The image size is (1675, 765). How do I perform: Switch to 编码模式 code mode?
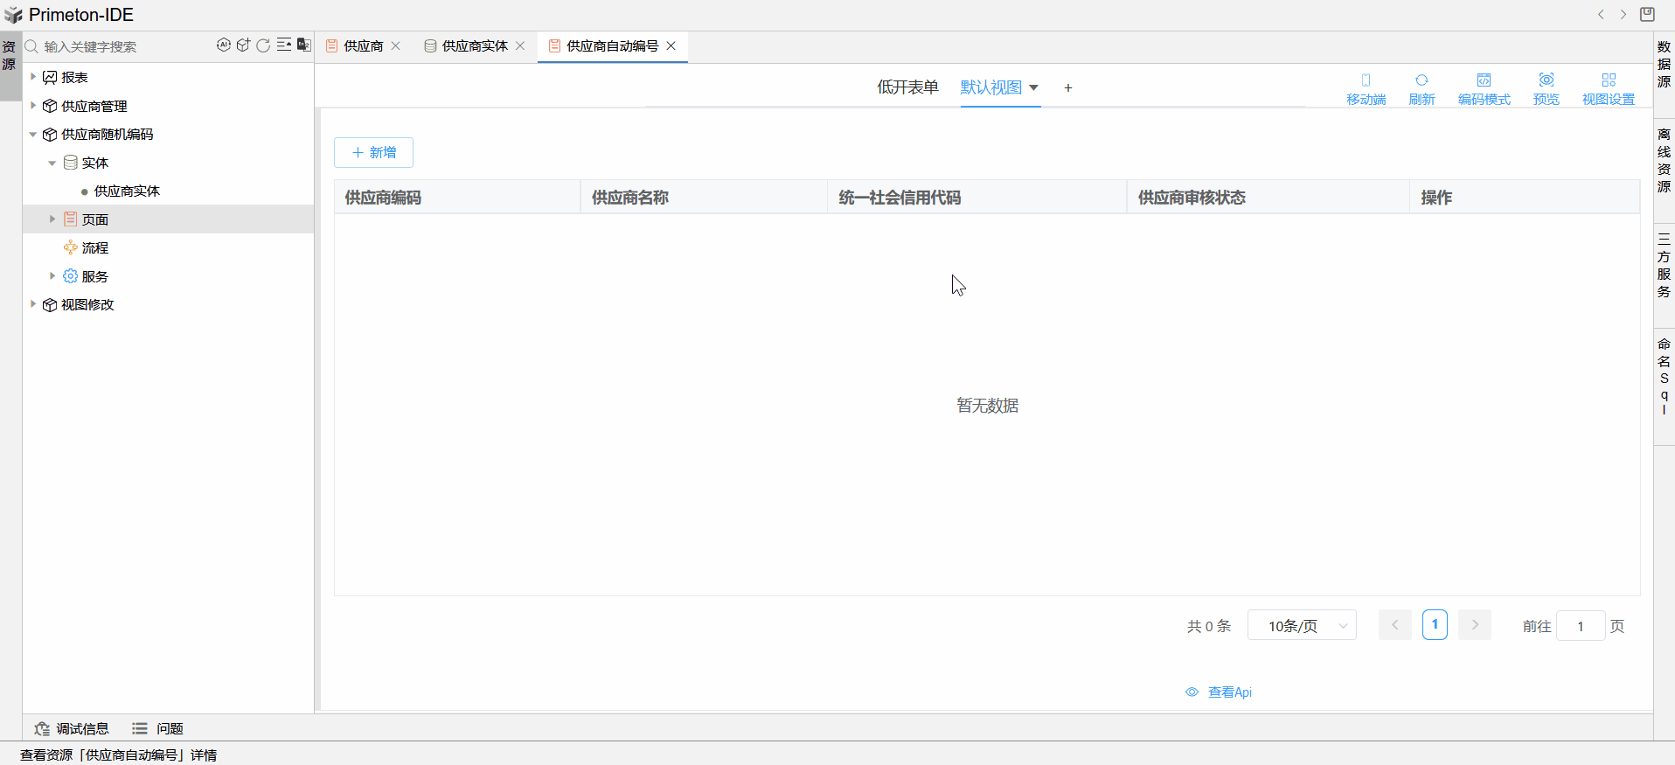tap(1484, 88)
